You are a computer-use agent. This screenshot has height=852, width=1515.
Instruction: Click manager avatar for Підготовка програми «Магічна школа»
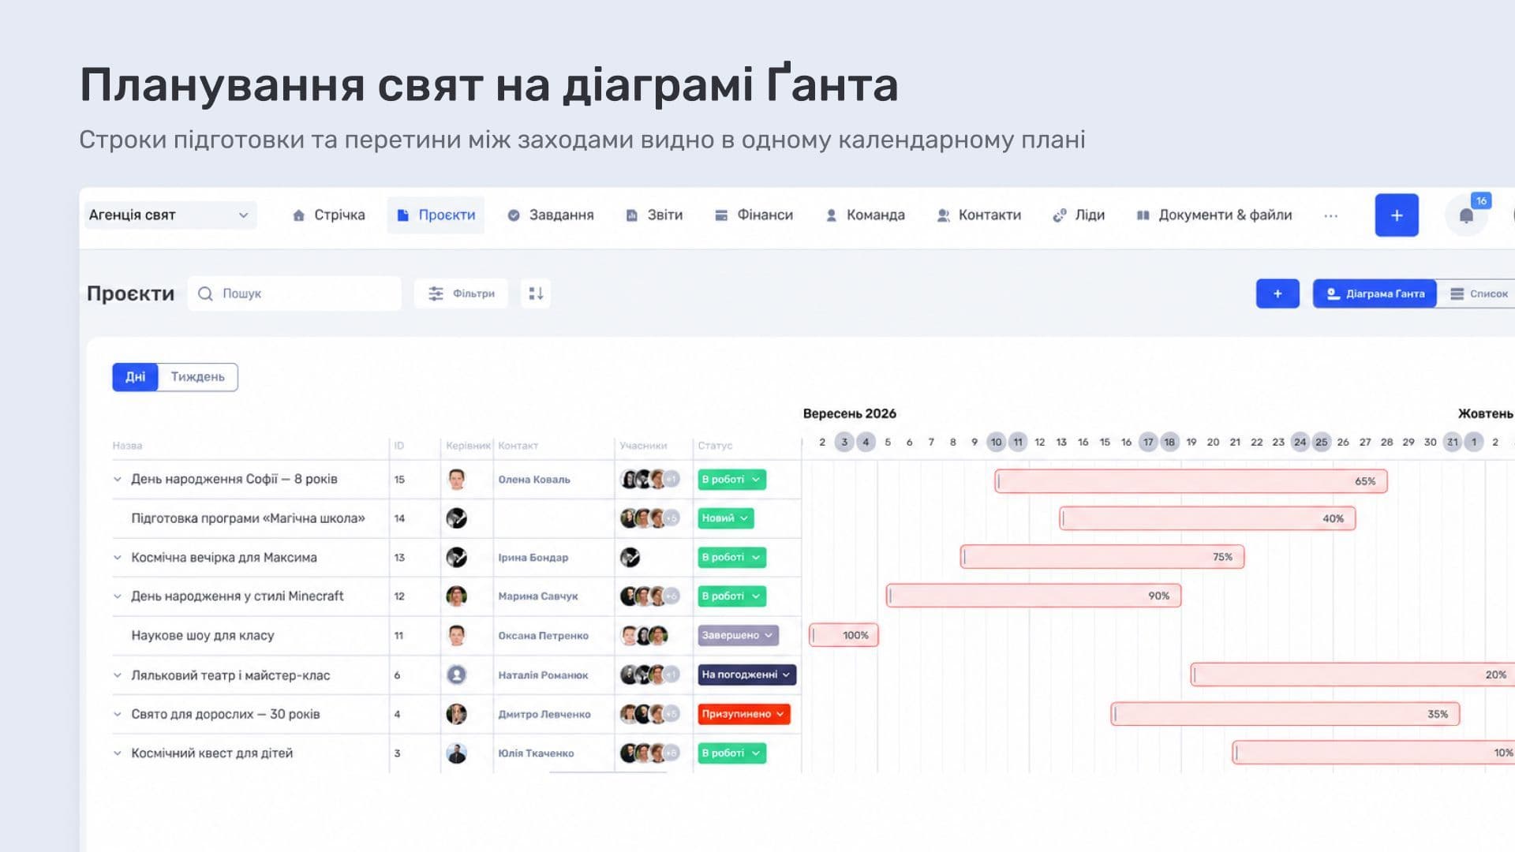coord(456,518)
